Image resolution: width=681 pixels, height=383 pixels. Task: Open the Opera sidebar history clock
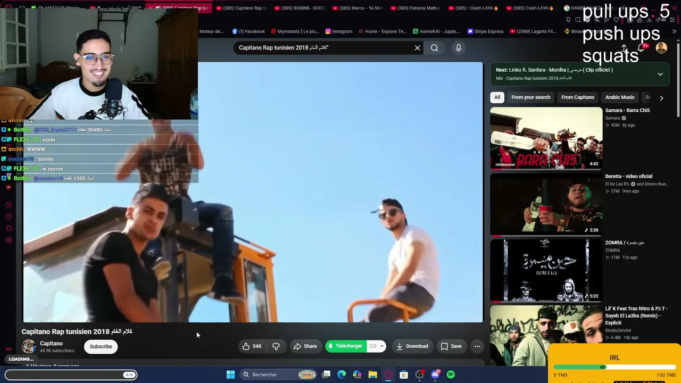pos(9,217)
